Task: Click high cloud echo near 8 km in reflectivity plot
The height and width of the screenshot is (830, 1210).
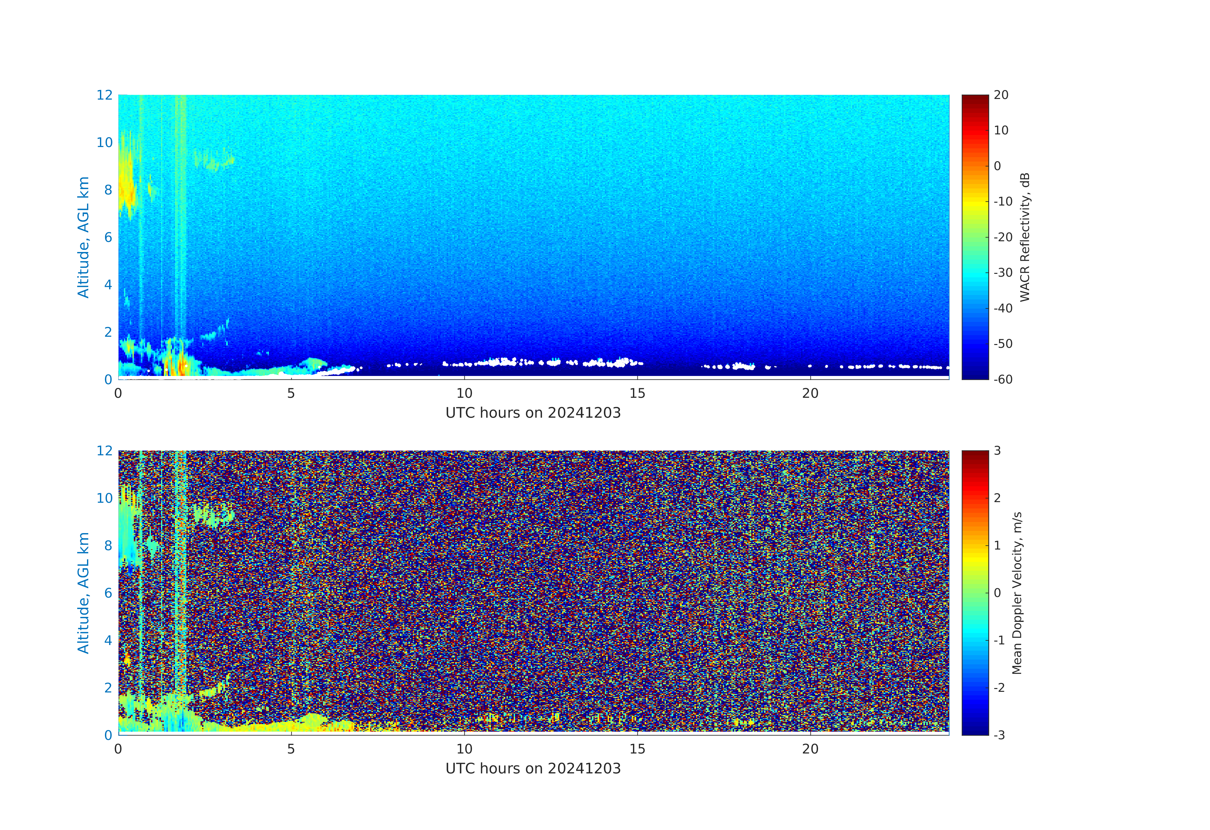Action: 127,190
